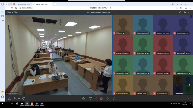Open Excel from the Windows taskbar
Viewport: 193px width, 108px height.
coord(37,103)
